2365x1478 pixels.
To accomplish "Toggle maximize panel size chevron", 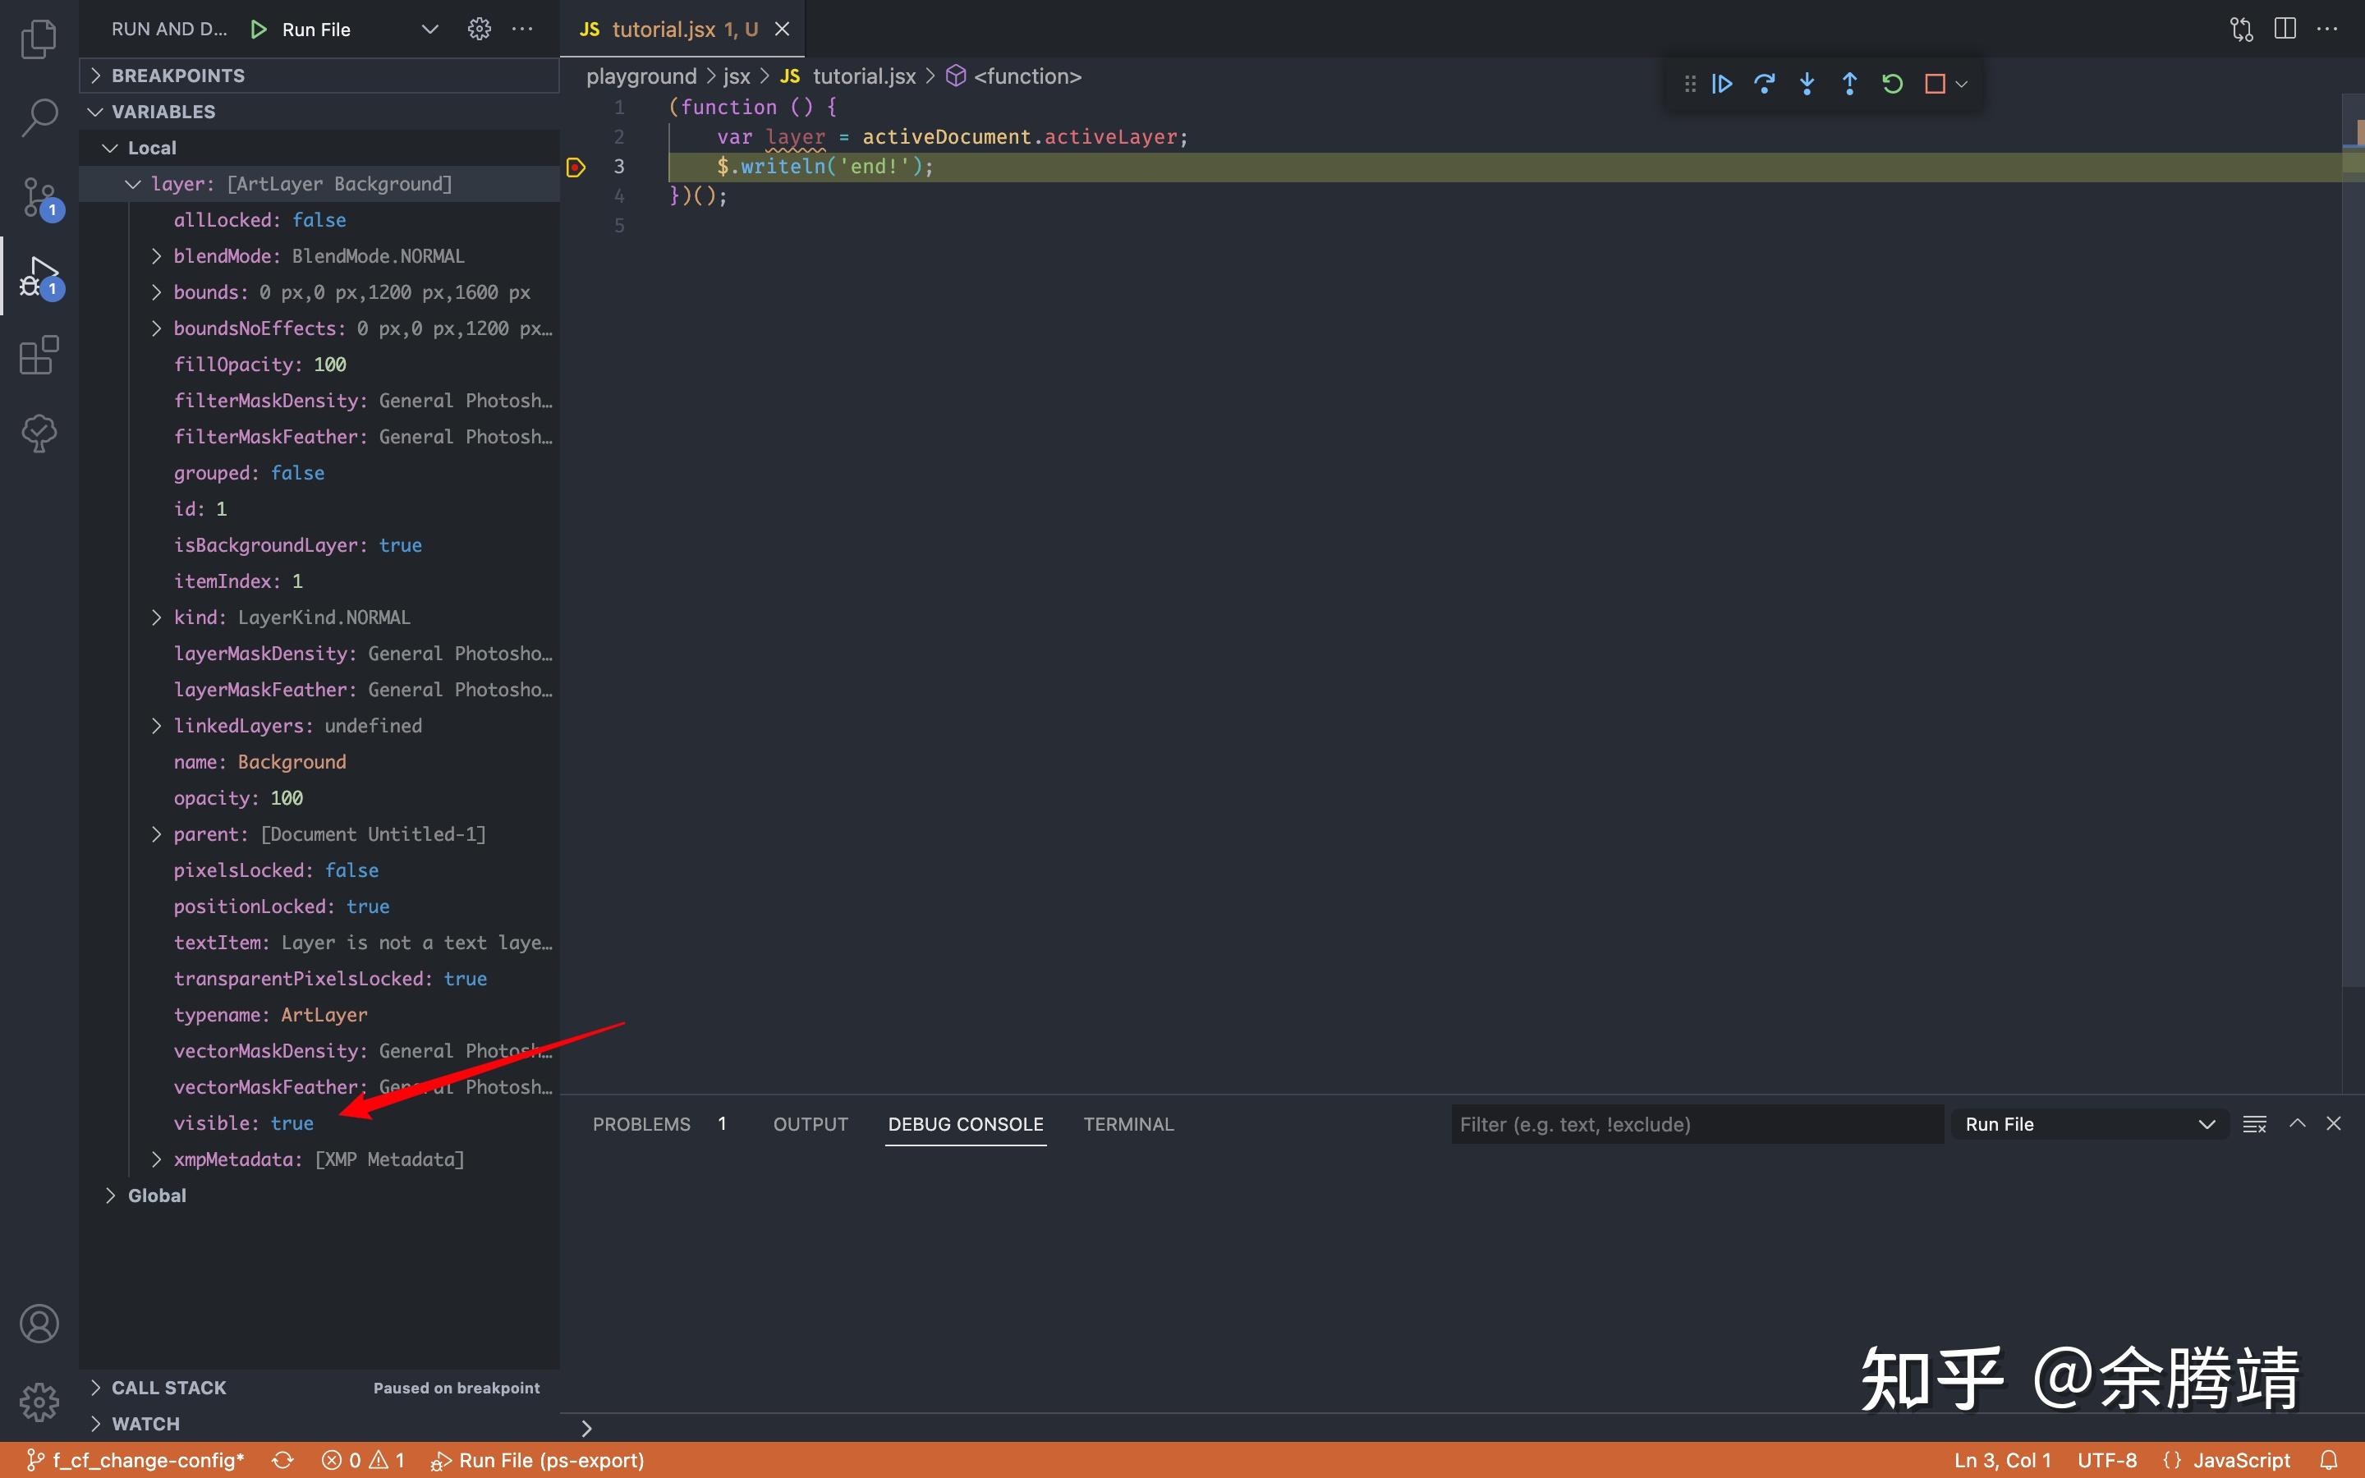I will tap(2298, 1124).
